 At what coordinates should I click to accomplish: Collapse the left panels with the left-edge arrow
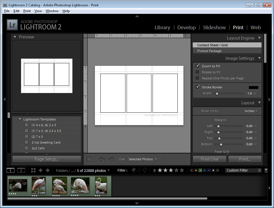[5, 99]
